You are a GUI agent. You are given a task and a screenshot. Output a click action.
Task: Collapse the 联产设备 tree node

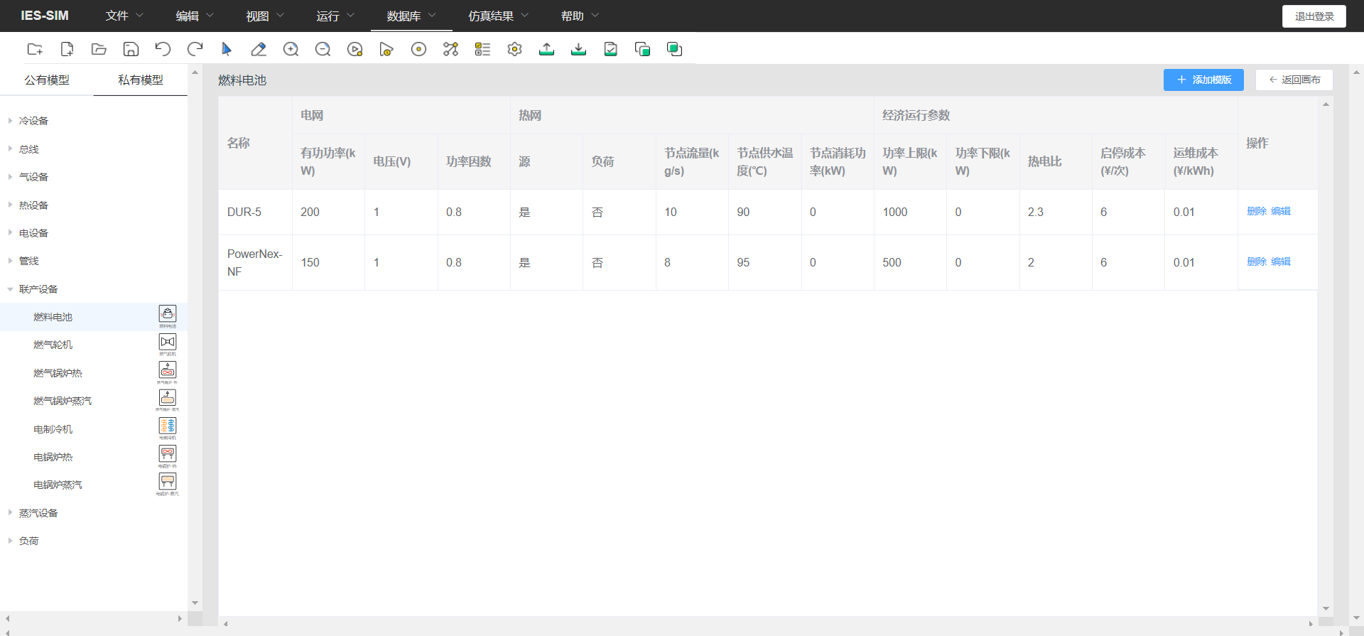pyautogui.click(x=11, y=289)
